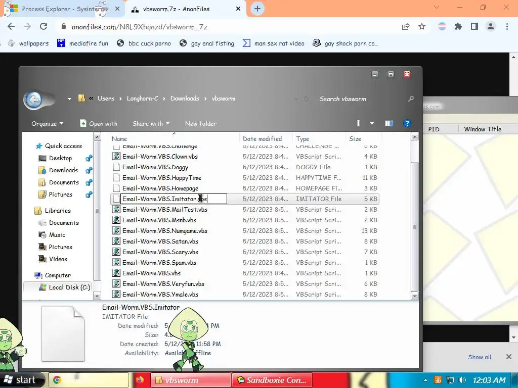This screenshot has width=518, height=388.
Task: Open Desktop in navigation pane
Action: click(56, 158)
